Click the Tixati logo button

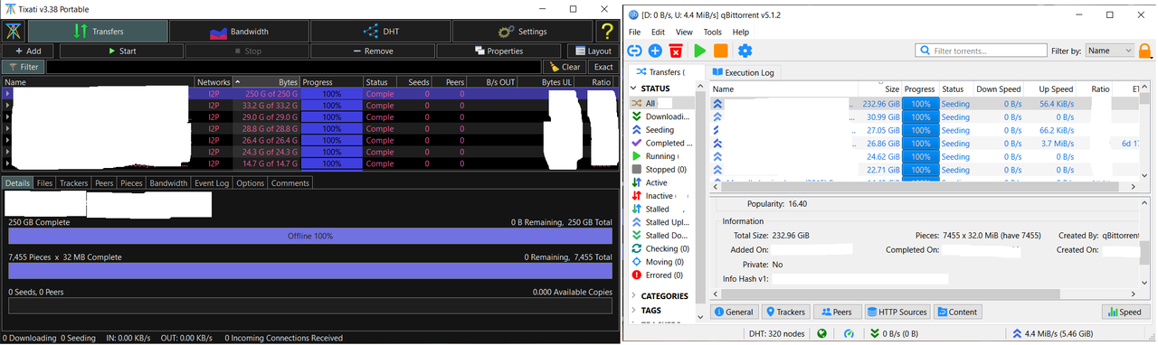14,31
